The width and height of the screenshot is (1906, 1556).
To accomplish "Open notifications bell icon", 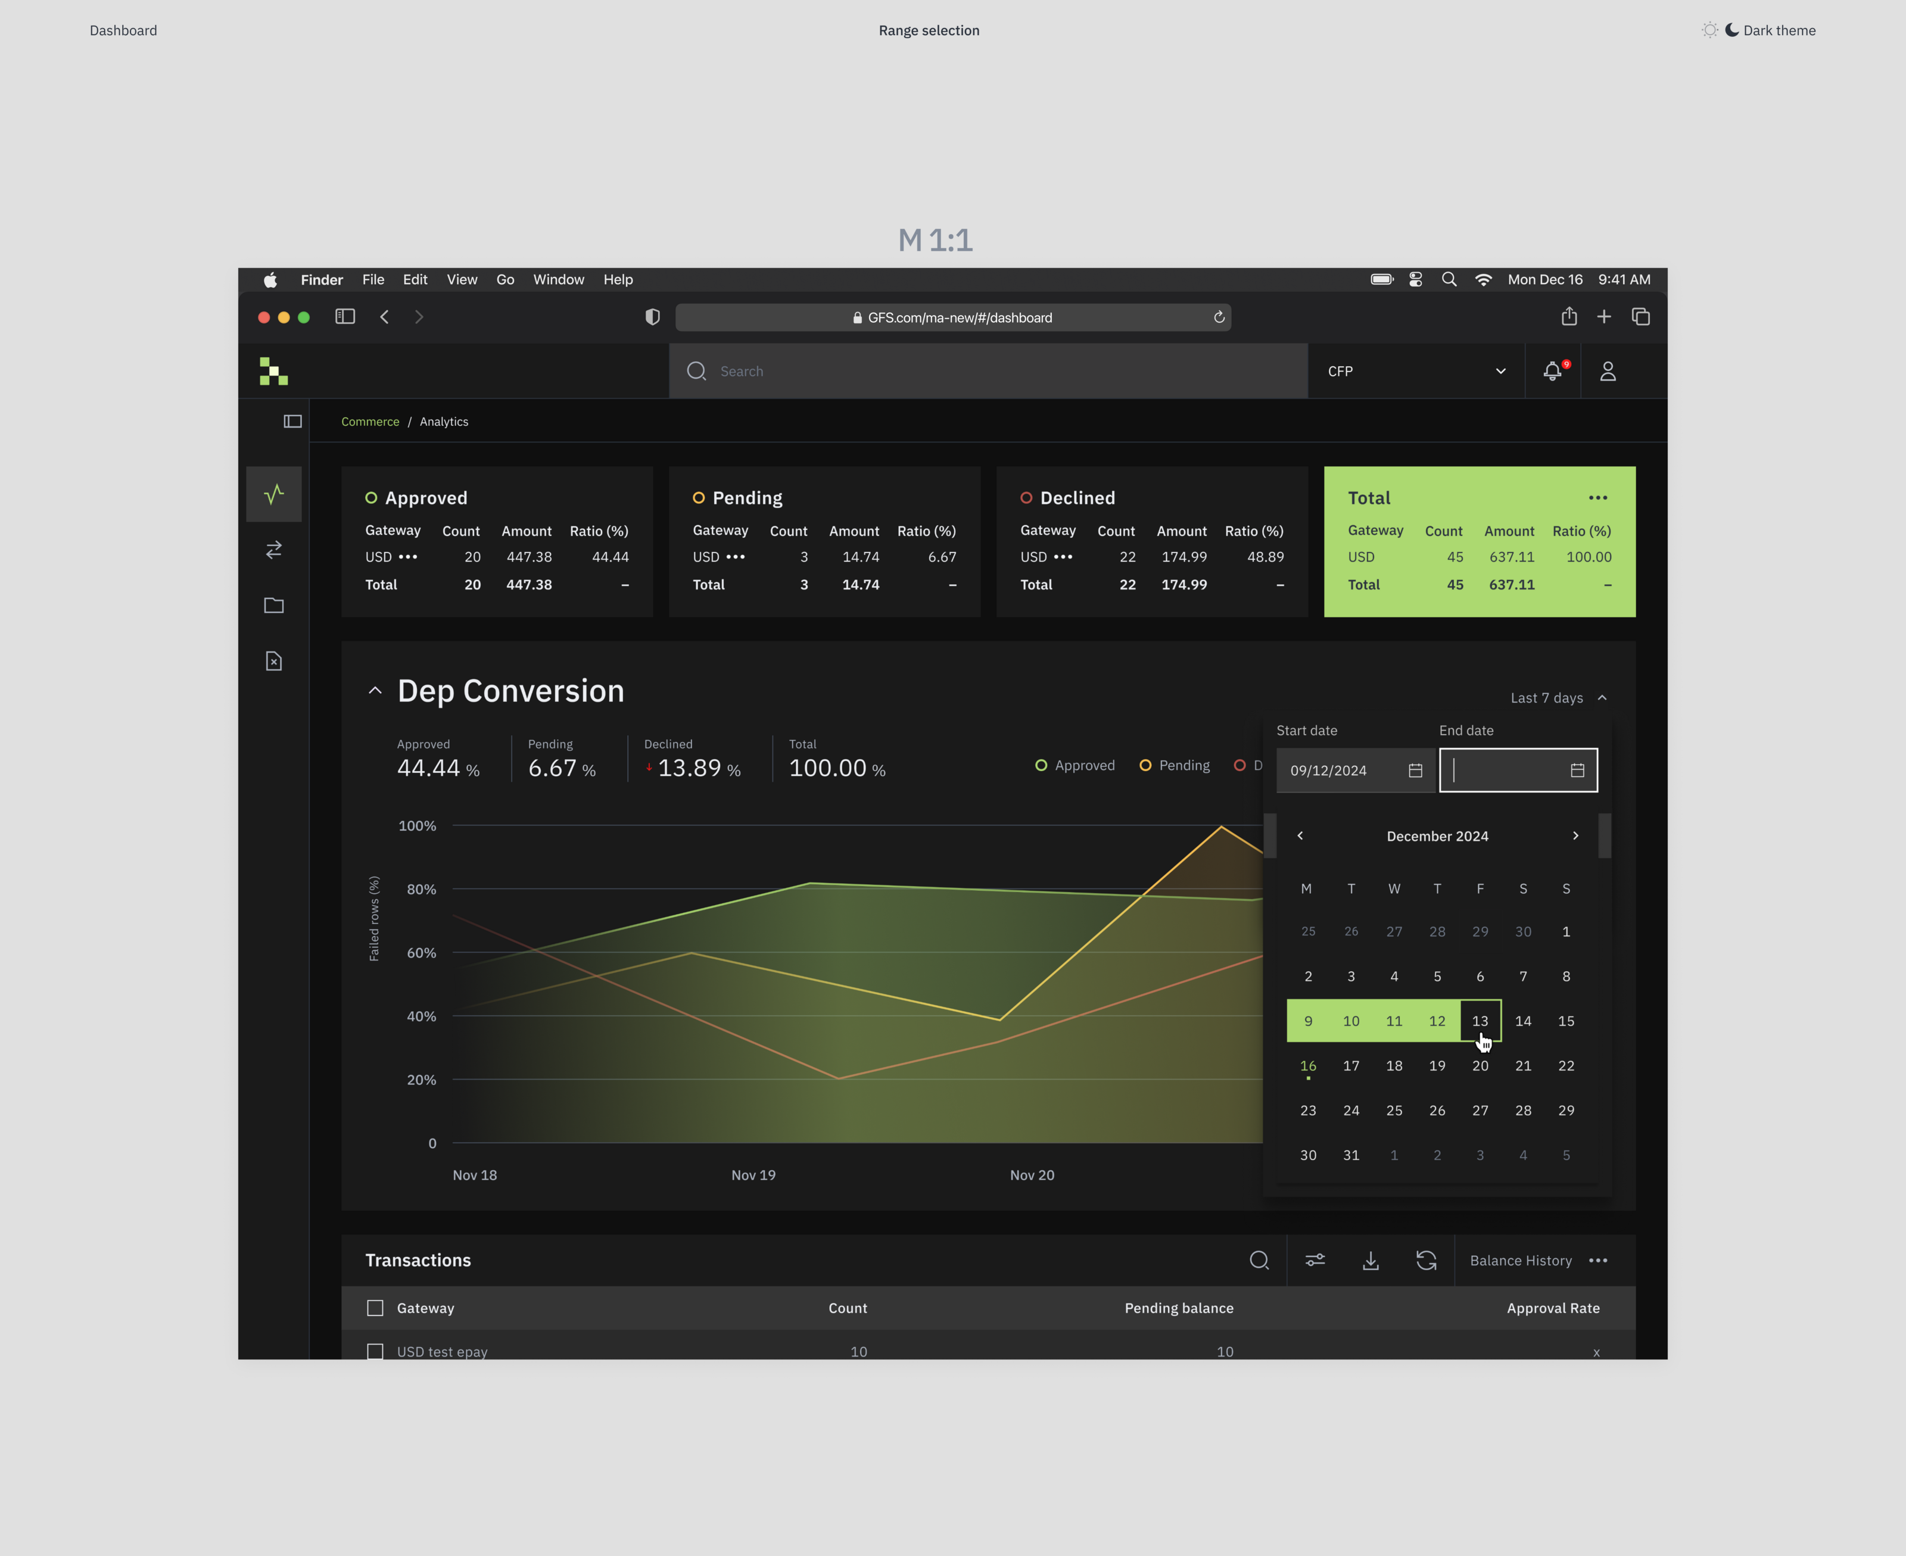I will (1552, 371).
